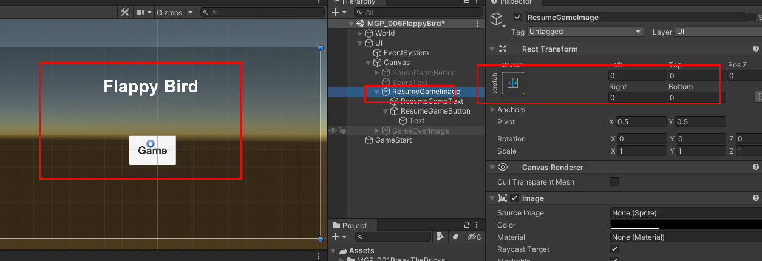This screenshot has width=762, height=261.
Task: Toggle the Static checkbox
Action: pyautogui.click(x=751, y=18)
